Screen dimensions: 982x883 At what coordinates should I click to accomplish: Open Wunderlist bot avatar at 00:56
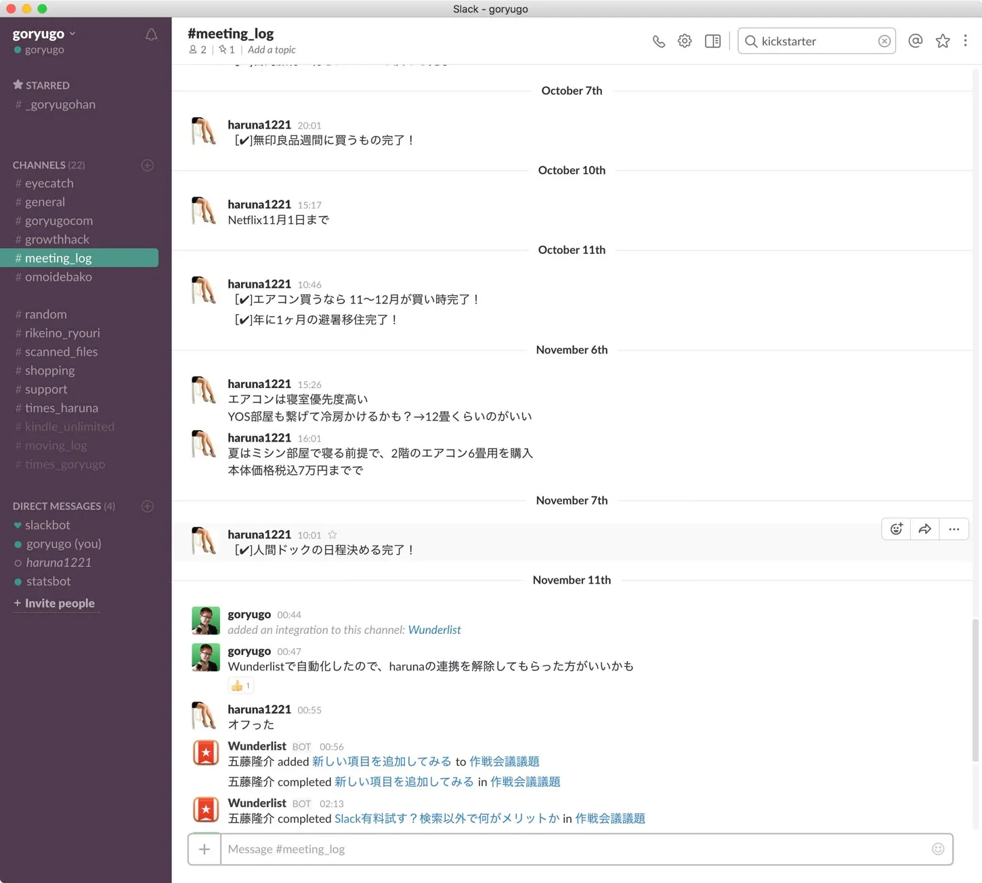click(206, 752)
